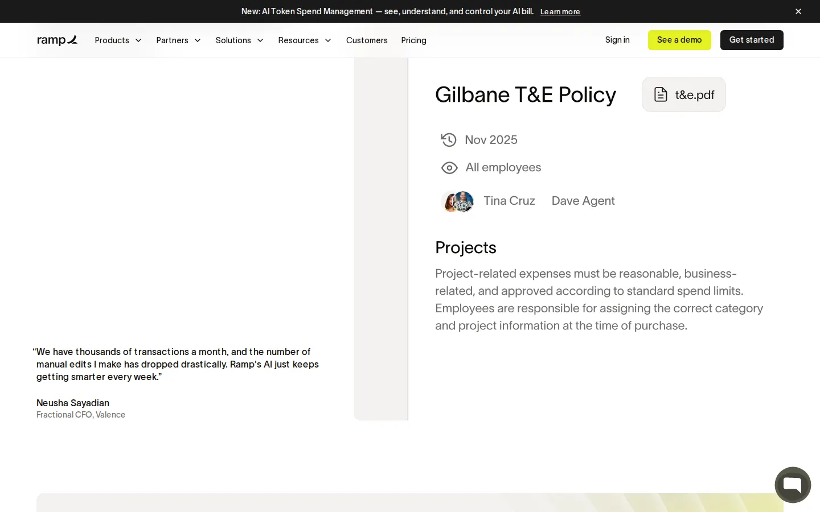
Task: Click the avatar pair beside Tina Cruz
Action: 458,201
